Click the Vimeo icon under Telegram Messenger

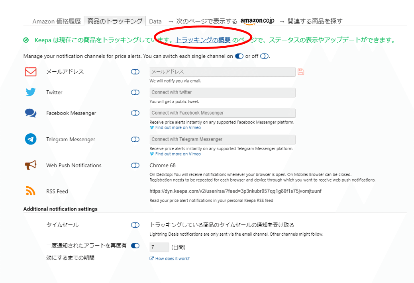click(x=151, y=154)
